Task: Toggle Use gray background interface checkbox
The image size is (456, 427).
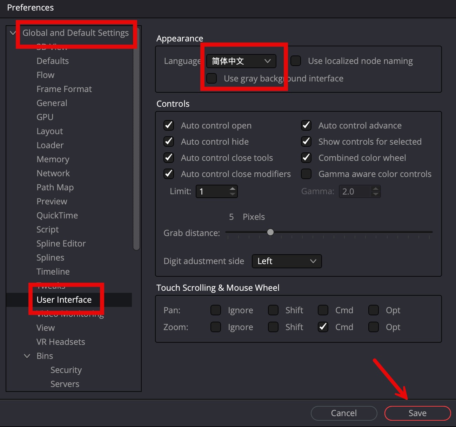Action: (212, 78)
